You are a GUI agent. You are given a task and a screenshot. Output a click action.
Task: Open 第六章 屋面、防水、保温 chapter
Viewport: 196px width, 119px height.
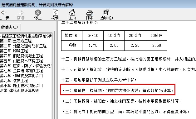click(26, 66)
